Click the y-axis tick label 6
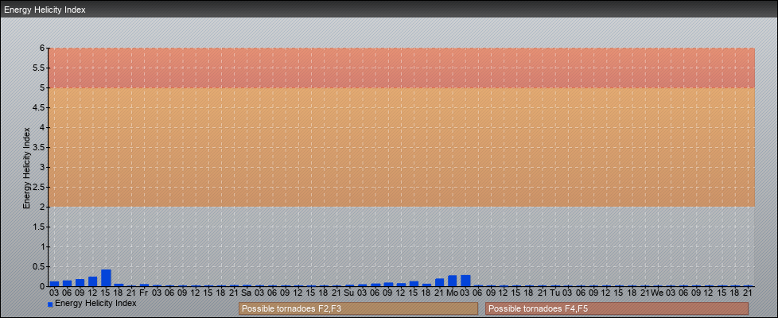 pyautogui.click(x=43, y=48)
